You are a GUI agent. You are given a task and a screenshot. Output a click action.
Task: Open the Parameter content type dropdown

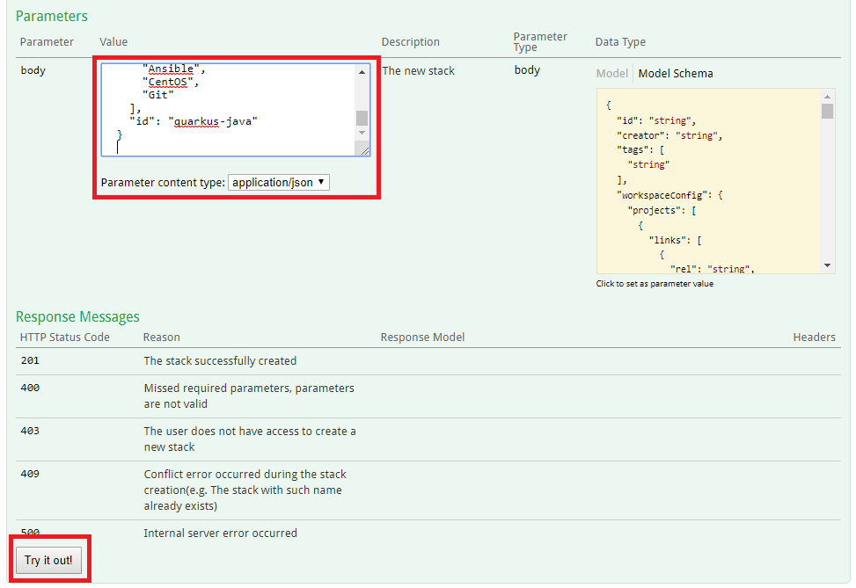pos(278,183)
